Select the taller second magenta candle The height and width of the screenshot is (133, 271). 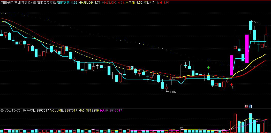tap(247, 49)
